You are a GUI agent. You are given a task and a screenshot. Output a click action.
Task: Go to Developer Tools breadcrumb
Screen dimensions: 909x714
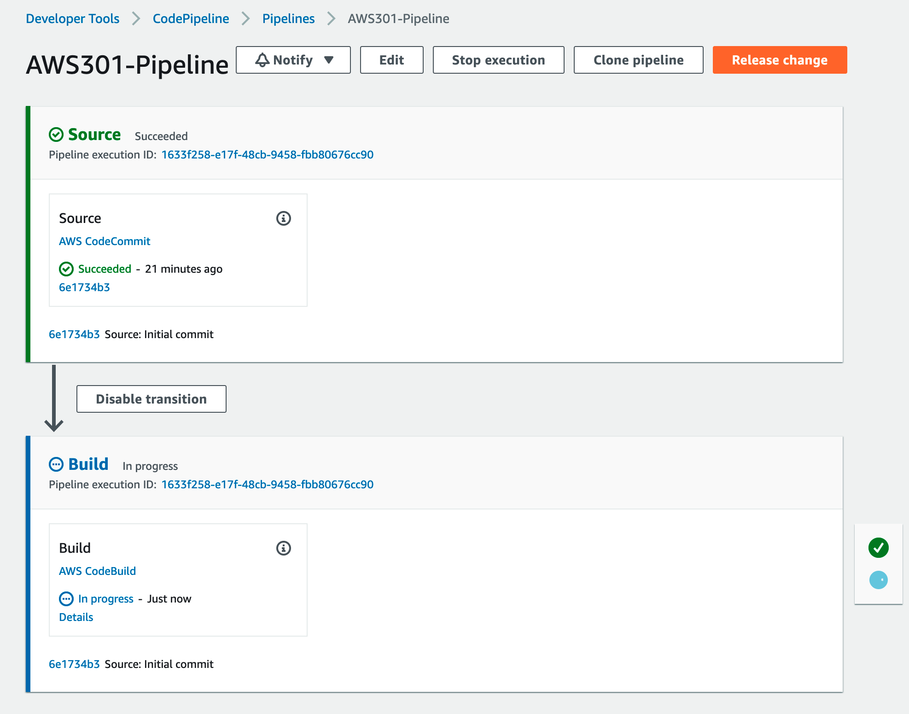[x=72, y=19]
